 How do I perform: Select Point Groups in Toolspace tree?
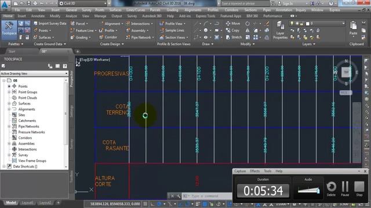pos(28,92)
